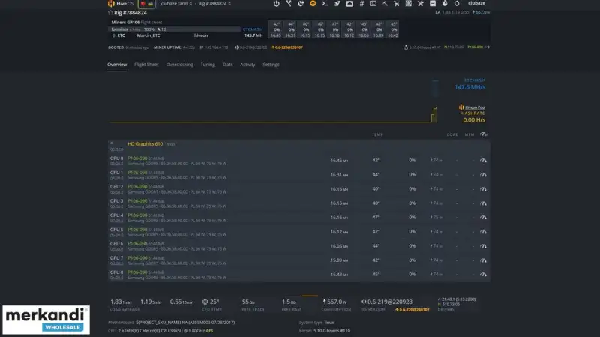Click the circular refresh icon in toolbar
This screenshot has width=600, height=337.
457,4
